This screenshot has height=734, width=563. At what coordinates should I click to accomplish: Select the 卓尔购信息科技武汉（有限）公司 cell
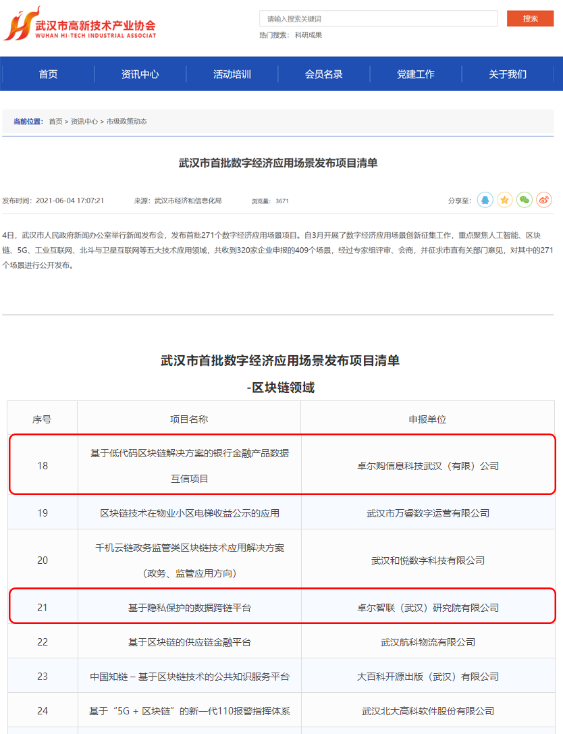point(428,465)
